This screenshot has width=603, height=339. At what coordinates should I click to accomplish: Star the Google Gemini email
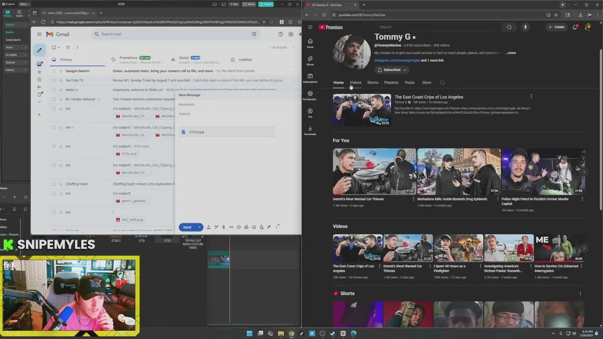[x=61, y=71]
